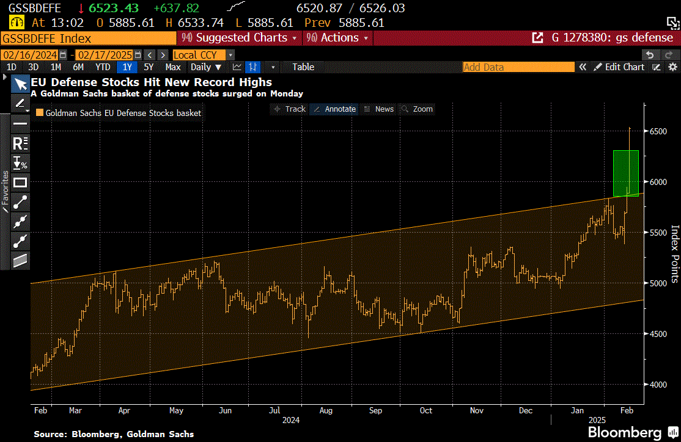
Task: Open start date calendar picker
Action: pos(63,55)
